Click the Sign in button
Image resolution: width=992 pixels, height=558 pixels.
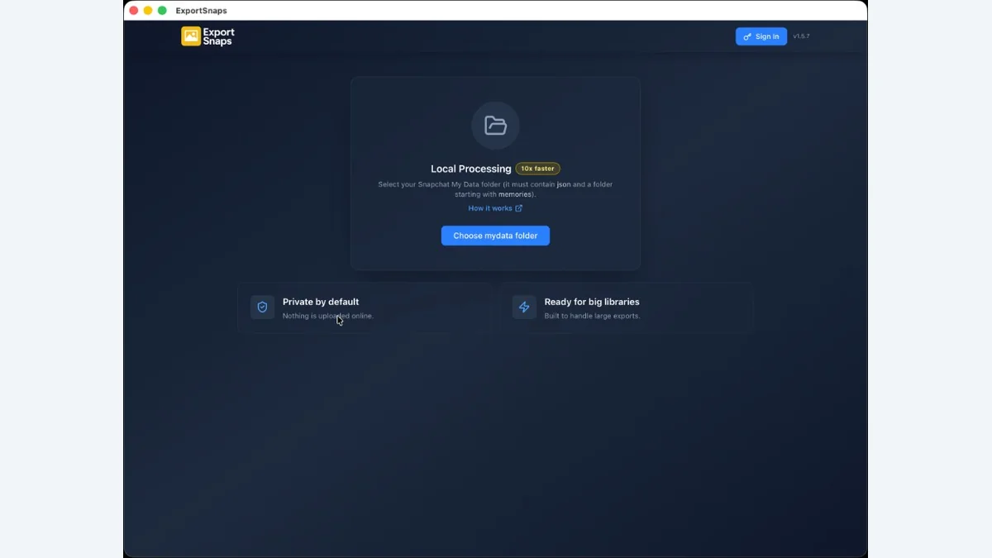761,36
